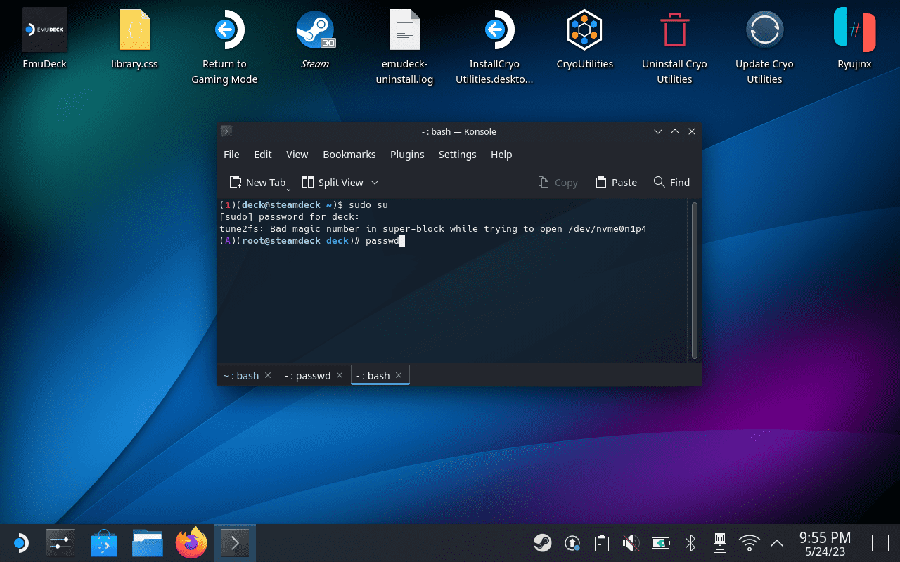Close the active '- : bash' tab
The height and width of the screenshot is (562, 900).
[x=399, y=376]
